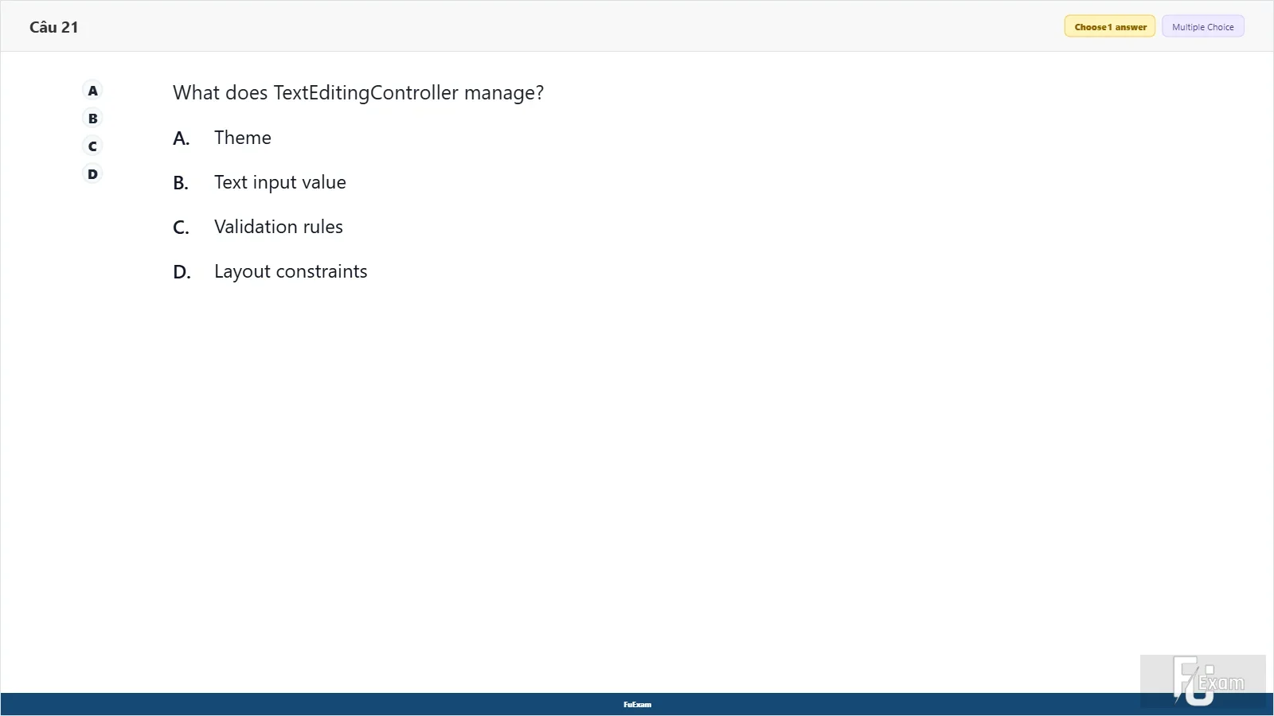Select answer bubble A
1274x716 pixels.
point(93,91)
